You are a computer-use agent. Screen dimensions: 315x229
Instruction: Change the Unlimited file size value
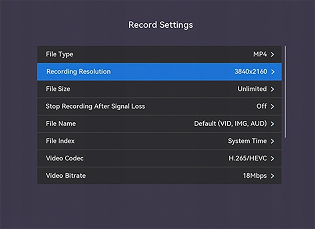tap(252, 89)
